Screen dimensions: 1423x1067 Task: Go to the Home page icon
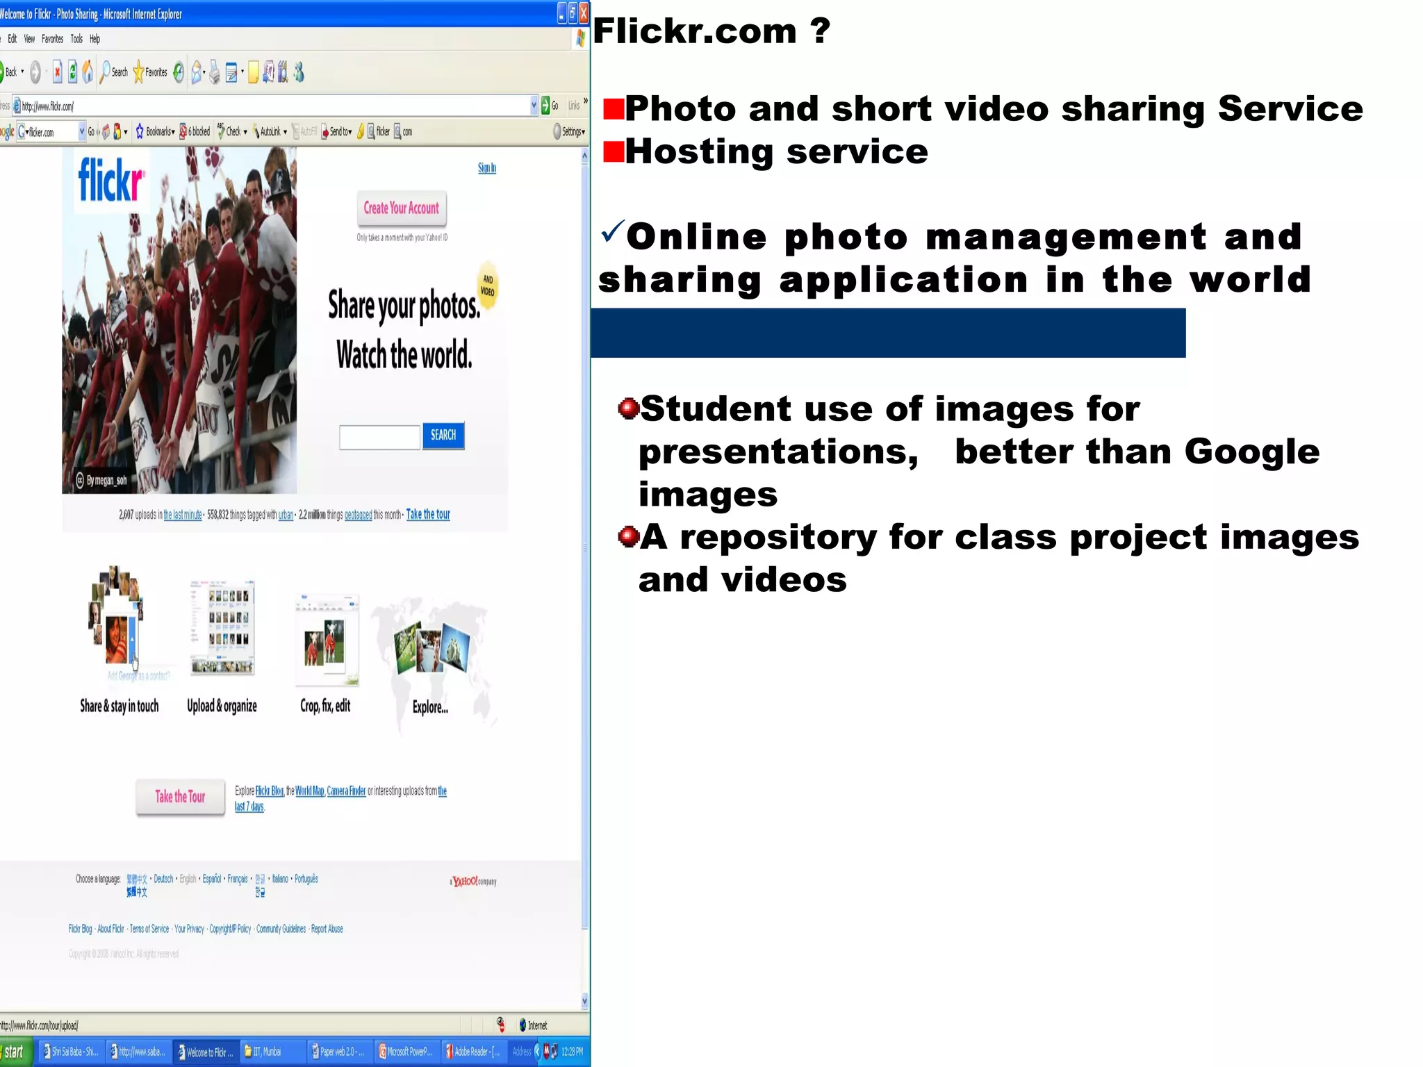[x=88, y=72]
